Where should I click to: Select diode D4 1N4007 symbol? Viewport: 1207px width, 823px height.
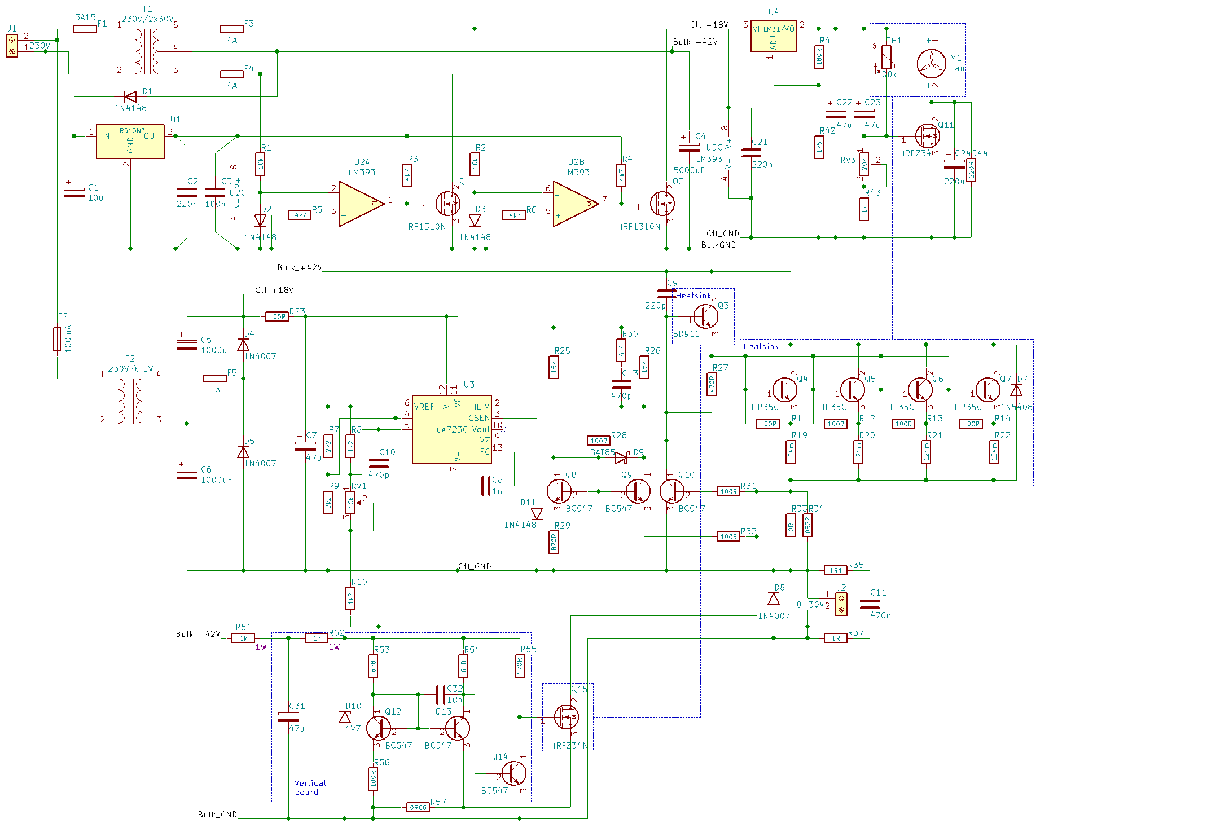click(x=243, y=345)
